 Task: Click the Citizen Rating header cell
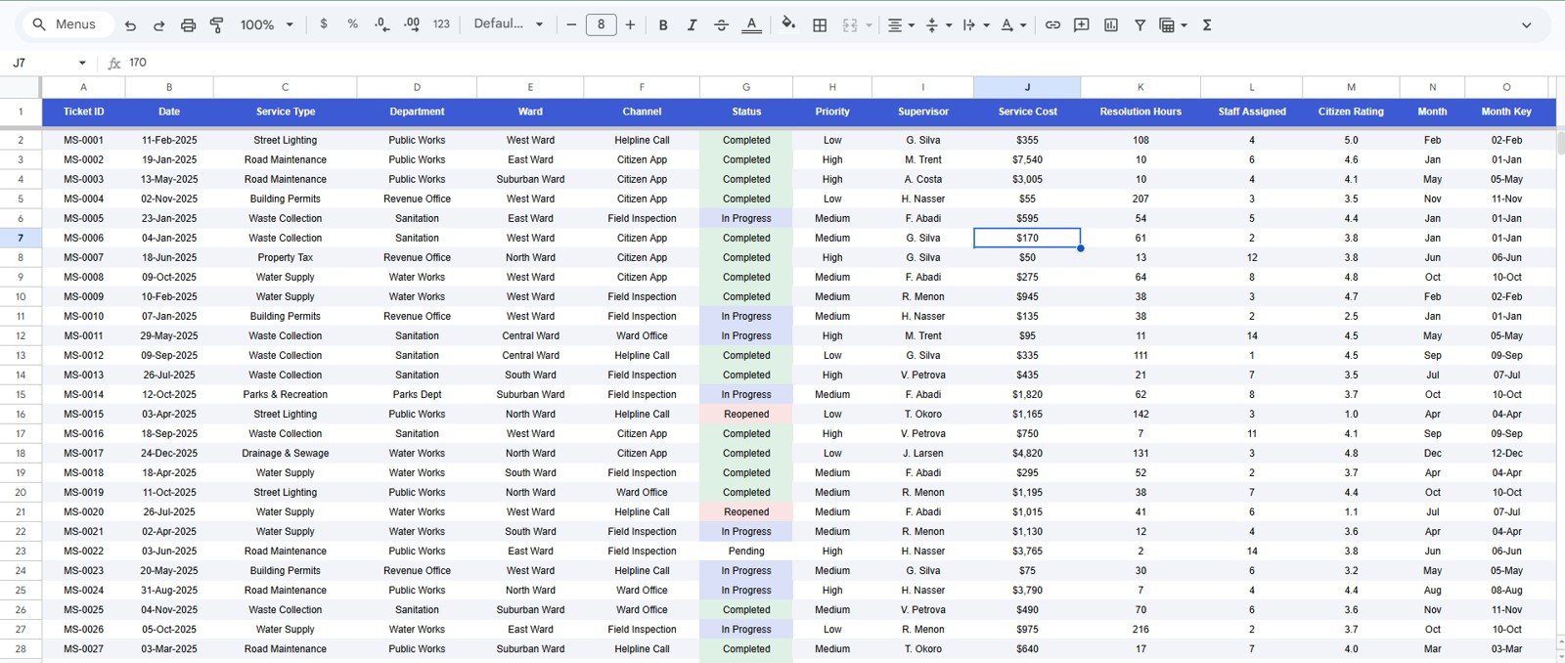(1351, 111)
